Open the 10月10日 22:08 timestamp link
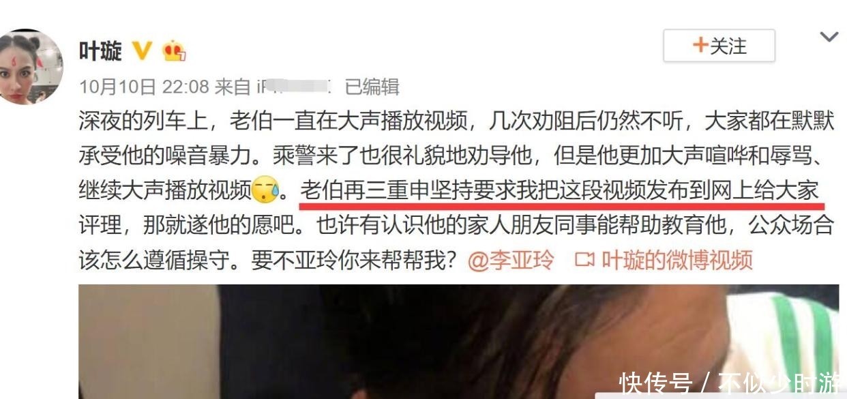847x399 pixels. click(144, 87)
